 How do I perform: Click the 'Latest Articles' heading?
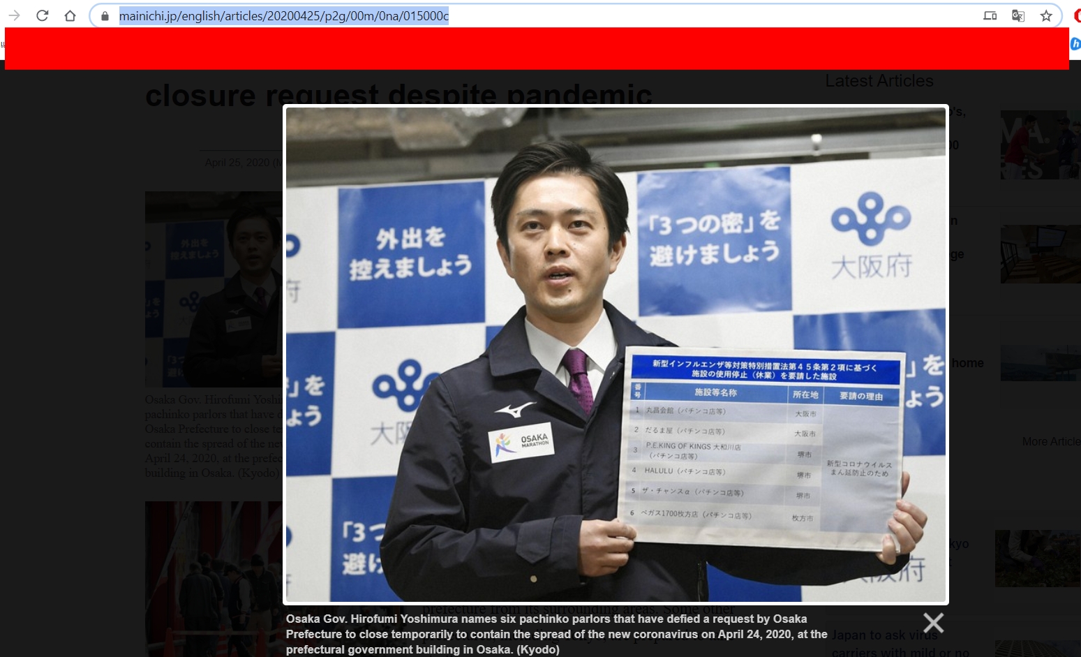click(x=879, y=81)
